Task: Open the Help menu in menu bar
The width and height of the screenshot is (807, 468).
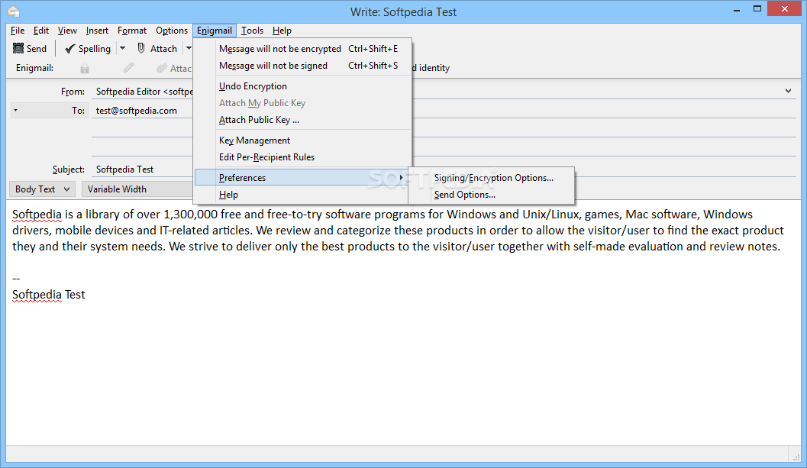Action: coord(282,31)
